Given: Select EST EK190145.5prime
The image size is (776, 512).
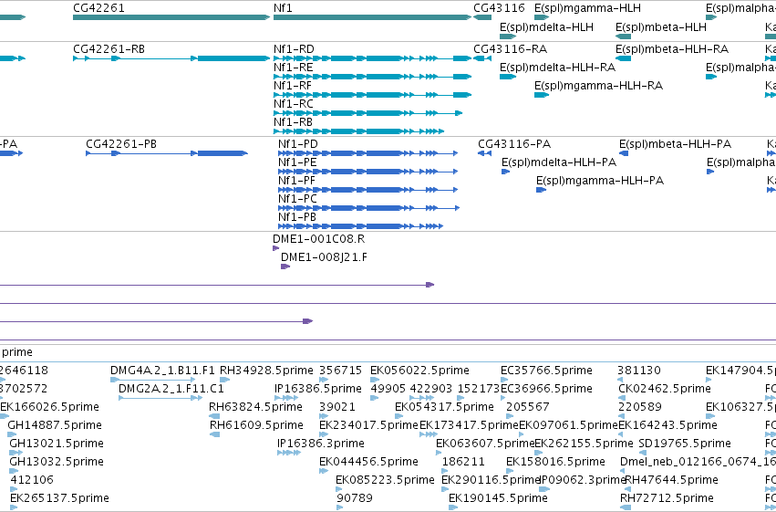Looking at the screenshot, I should click(453, 507).
